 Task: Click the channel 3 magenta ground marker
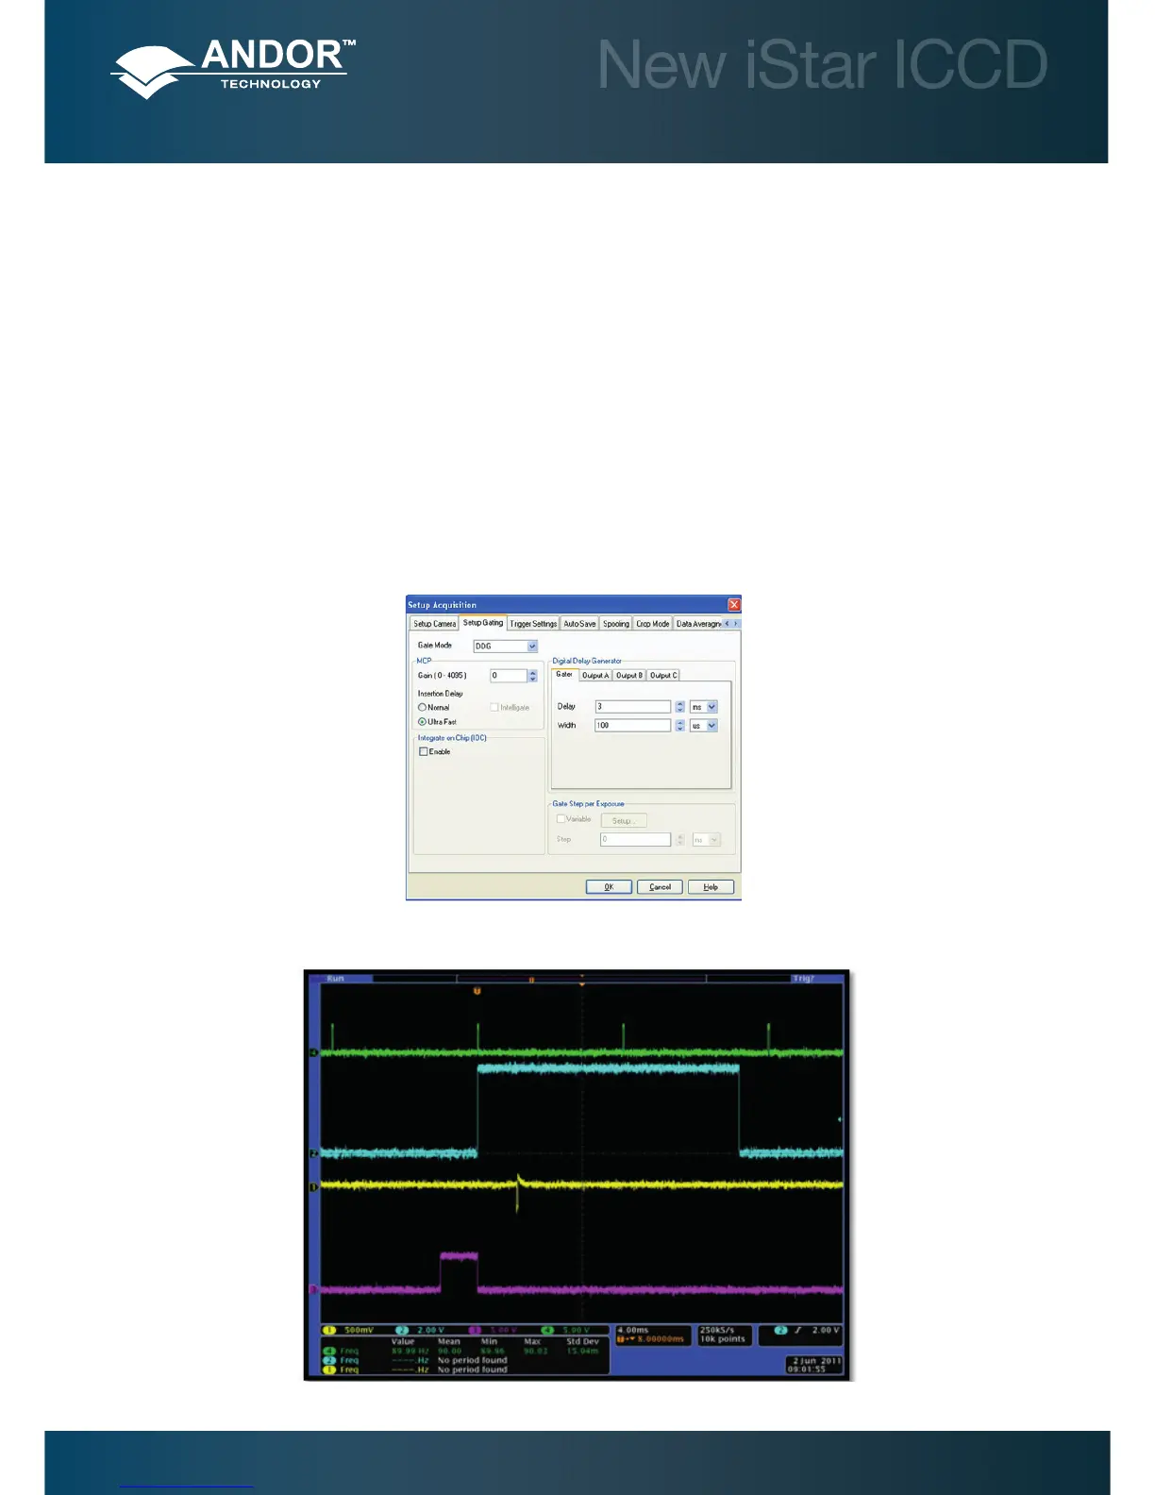(314, 1289)
